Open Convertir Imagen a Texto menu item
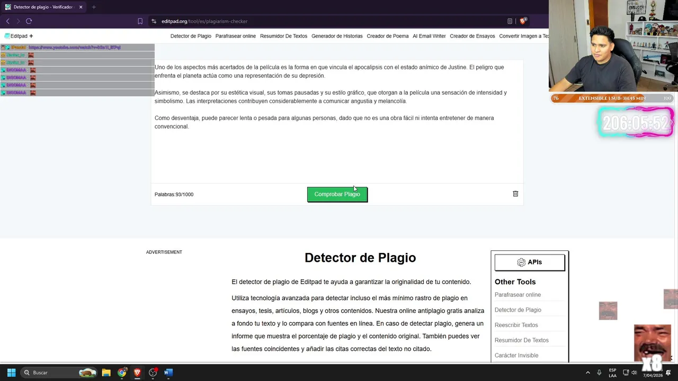678x381 pixels. pos(524,36)
